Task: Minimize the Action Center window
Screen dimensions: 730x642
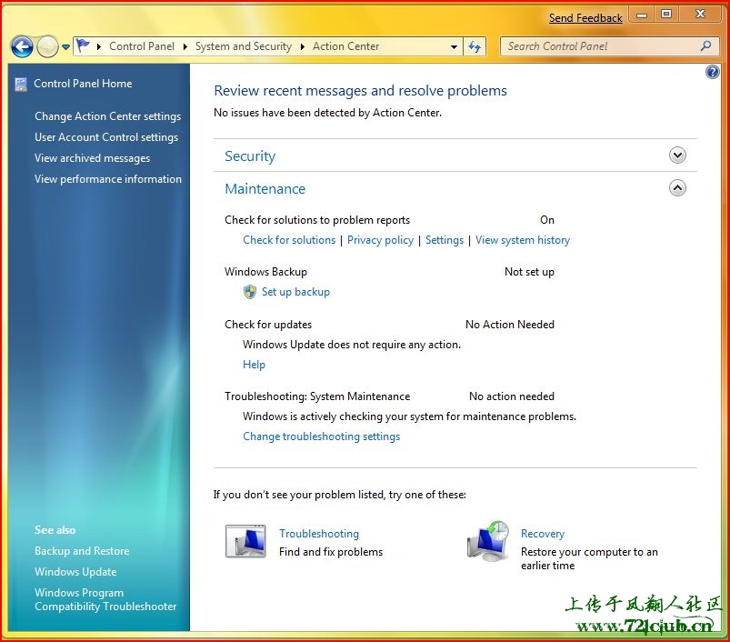Action: click(x=642, y=15)
